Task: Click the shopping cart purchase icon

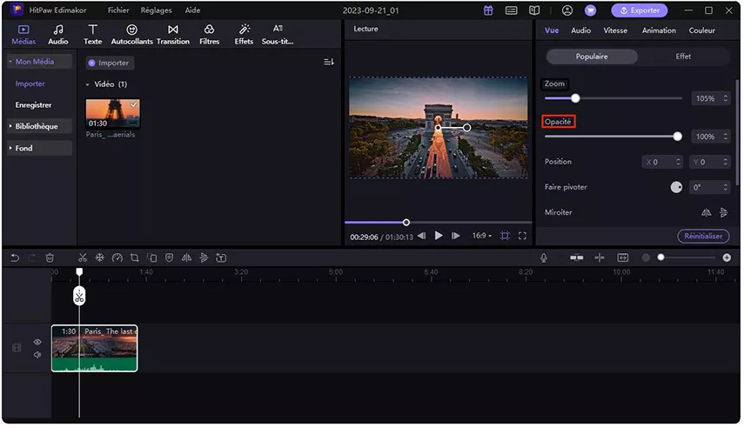Action: click(590, 10)
